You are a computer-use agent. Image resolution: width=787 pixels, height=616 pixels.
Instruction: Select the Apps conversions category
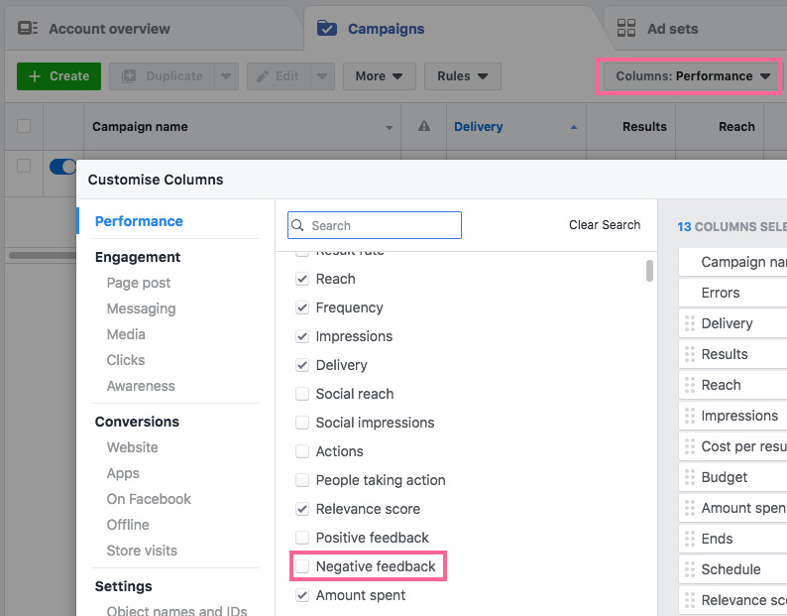(x=123, y=473)
